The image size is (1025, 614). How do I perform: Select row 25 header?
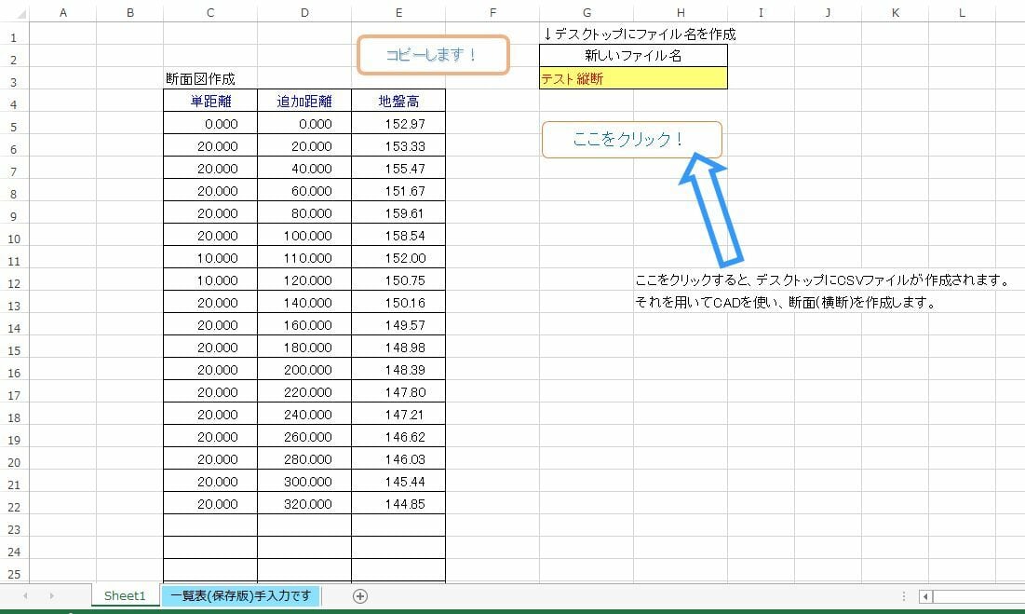[x=14, y=574]
